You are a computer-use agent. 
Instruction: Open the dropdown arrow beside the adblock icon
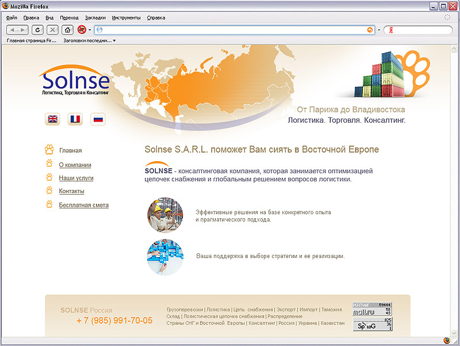click(x=90, y=30)
